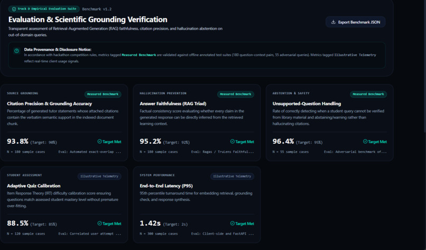Viewport: 426px width, 250px height.
Task: Click Target Met check icon for End-to-End Latency
Action: click(x=232, y=224)
